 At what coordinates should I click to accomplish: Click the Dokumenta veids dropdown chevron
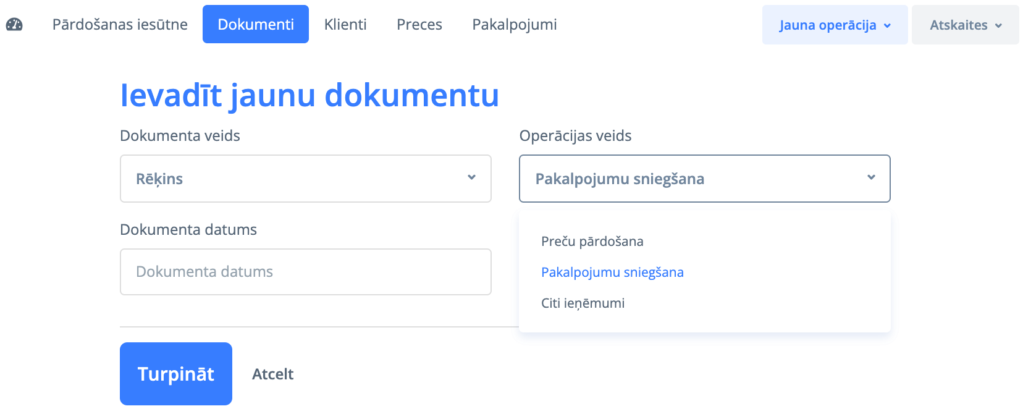(x=472, y=177)
